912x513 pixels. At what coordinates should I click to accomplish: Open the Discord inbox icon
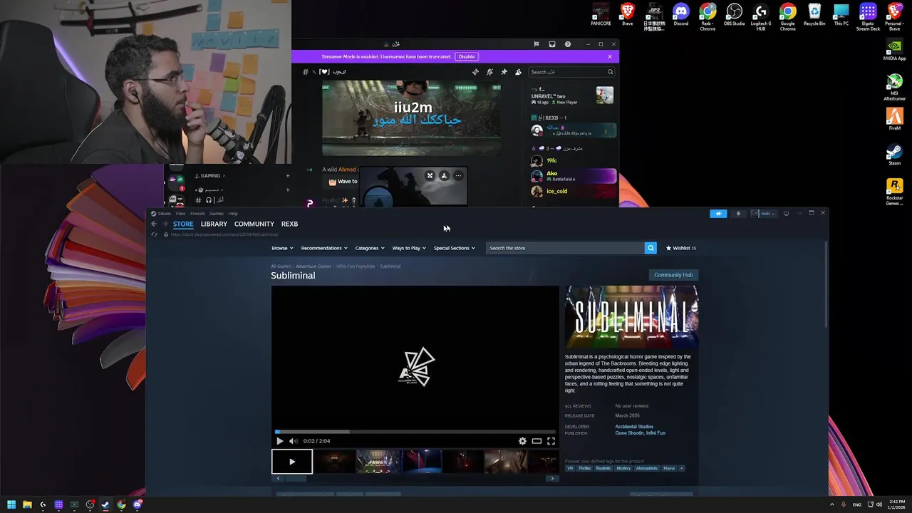552,44
